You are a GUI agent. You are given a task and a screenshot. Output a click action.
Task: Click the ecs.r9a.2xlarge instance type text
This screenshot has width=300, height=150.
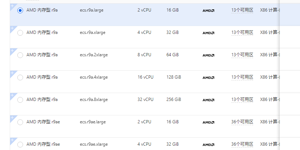pos(94,55)
